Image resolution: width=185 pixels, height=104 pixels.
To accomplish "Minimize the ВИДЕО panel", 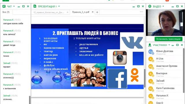I will tap(173, 7).
